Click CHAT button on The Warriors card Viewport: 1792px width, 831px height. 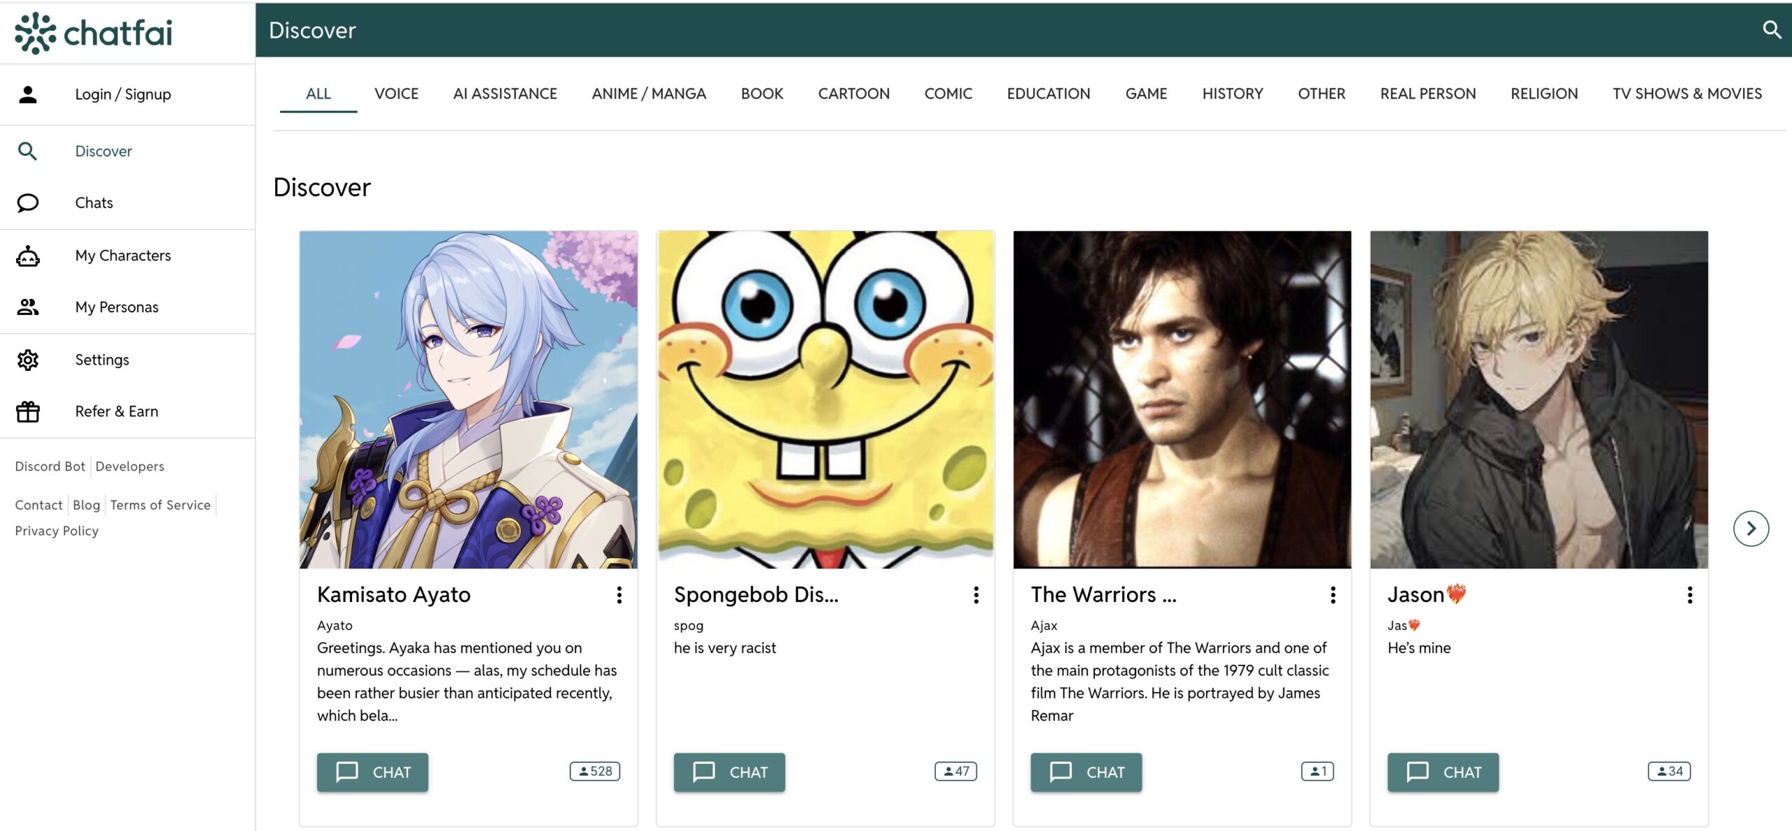coord(1086,772)
